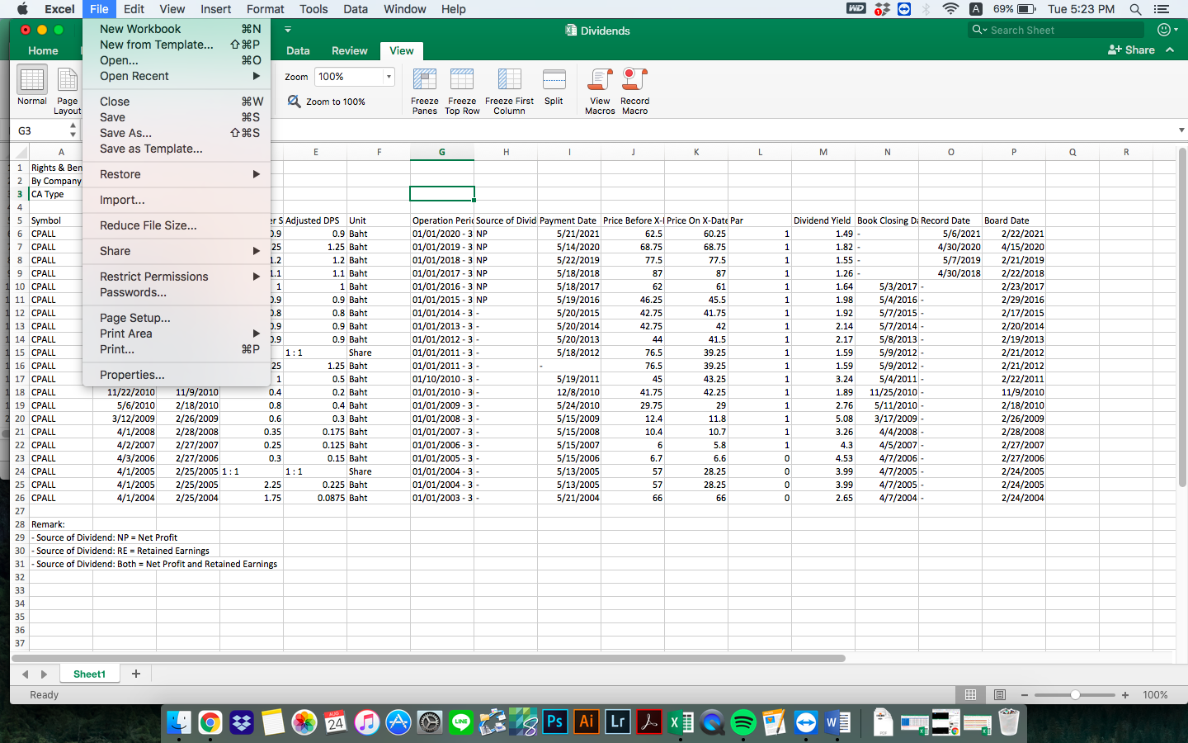Click Zoom to 100% magnifier icon

pyautogui.click(x=295, y=102)
